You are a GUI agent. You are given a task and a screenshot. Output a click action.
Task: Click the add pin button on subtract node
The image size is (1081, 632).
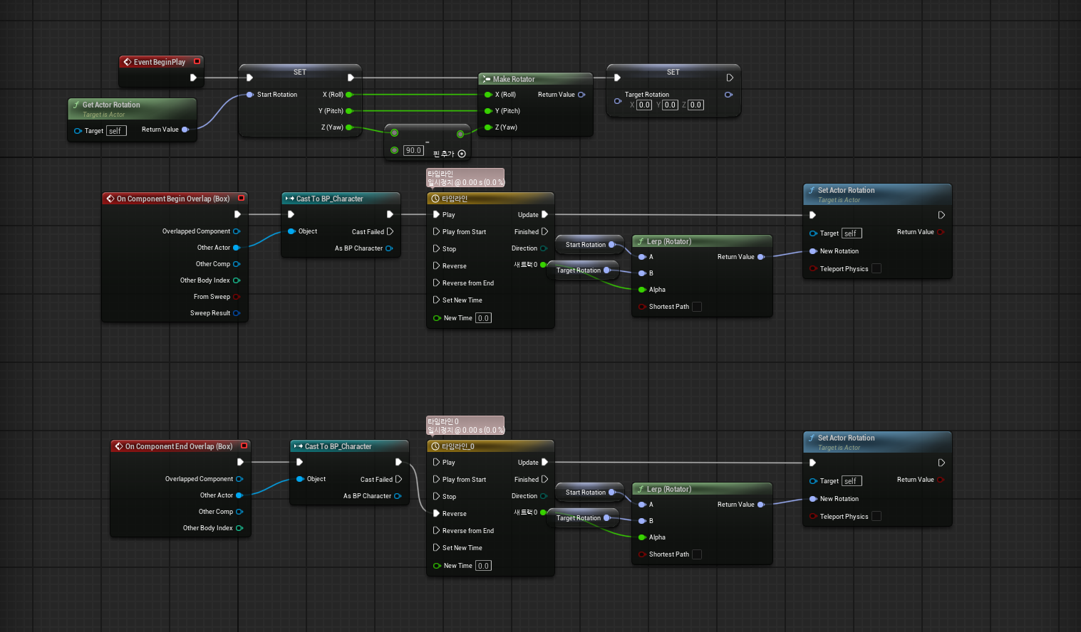pyautogui.click(x=462, y=154)
